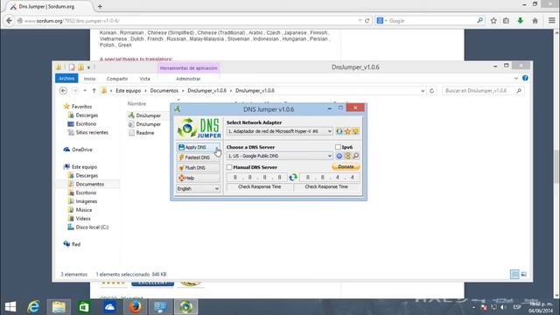Screen dimensions: 560x315
Task: Select the Readme file
Action: (x=145, y=132)
